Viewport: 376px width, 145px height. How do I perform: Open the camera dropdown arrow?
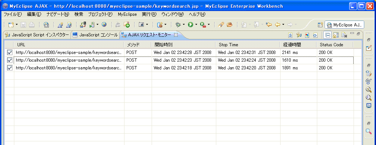coord(147,25)
